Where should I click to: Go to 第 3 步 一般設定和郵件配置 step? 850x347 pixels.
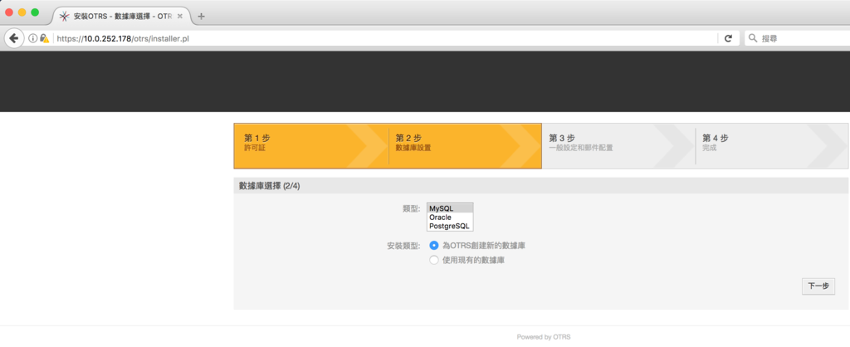point(618,146)
